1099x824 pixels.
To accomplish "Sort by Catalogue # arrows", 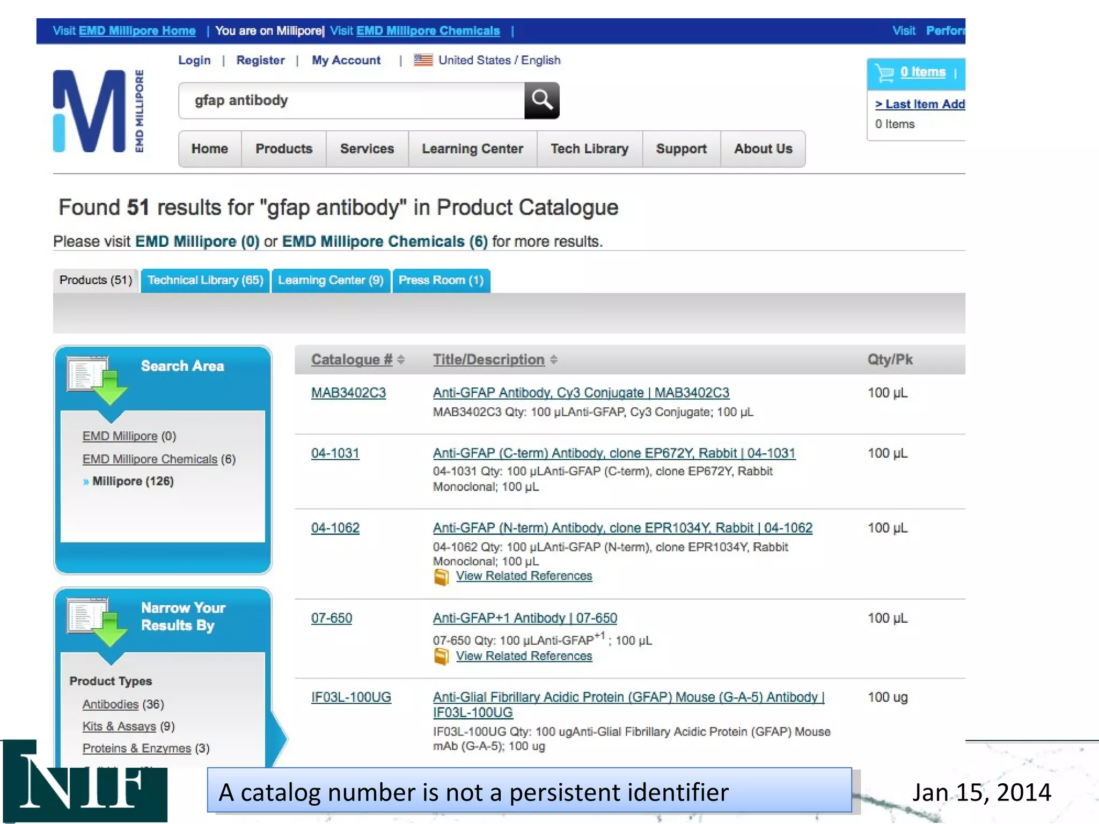I will [x=401, y=360].
